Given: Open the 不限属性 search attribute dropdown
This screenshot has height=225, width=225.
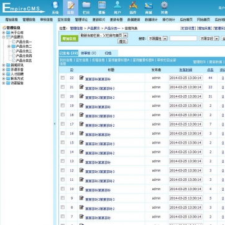Looking at the screenshot, I should click(x=157, y=39).
